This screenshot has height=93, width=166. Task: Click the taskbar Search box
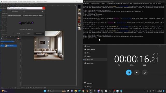57,91
